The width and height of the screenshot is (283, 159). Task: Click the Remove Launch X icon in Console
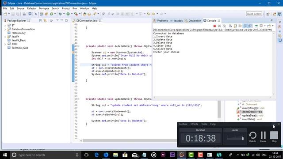[219, 26]
